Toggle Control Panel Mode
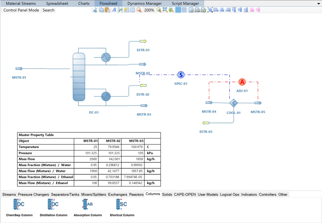The width and height of the screenshot is (322, 223). click(21, 10)
